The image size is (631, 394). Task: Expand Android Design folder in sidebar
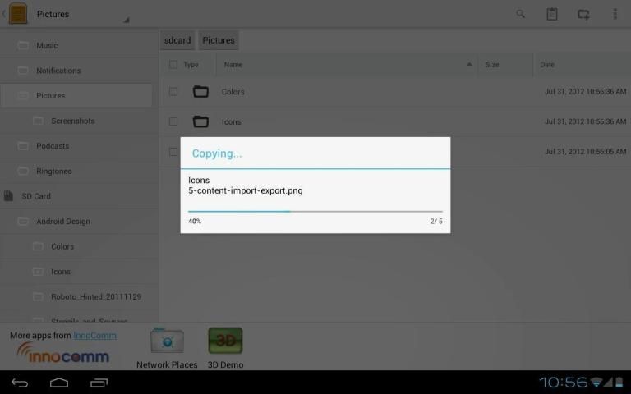[x=62, y=222]
